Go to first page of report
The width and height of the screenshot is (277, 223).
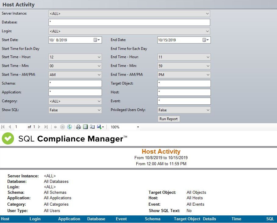click(3, 127)
